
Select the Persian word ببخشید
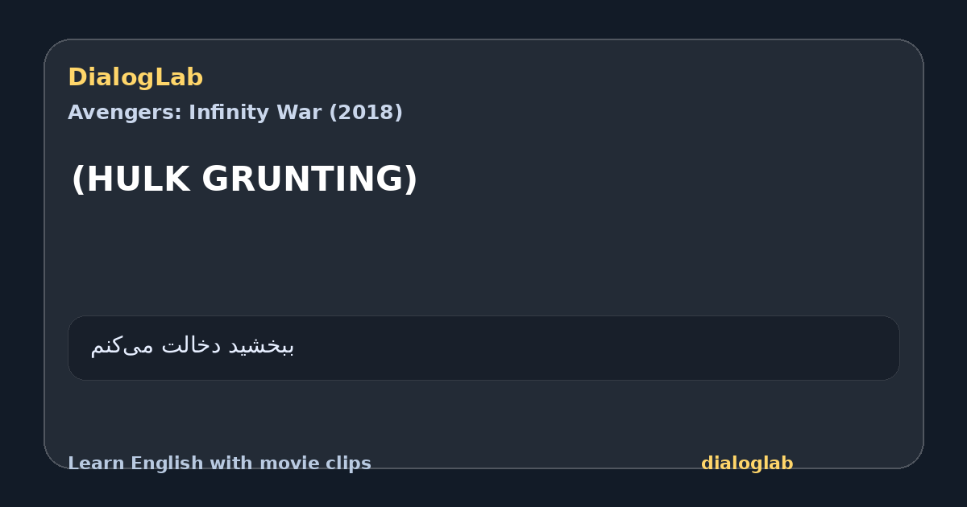point(261,346)
